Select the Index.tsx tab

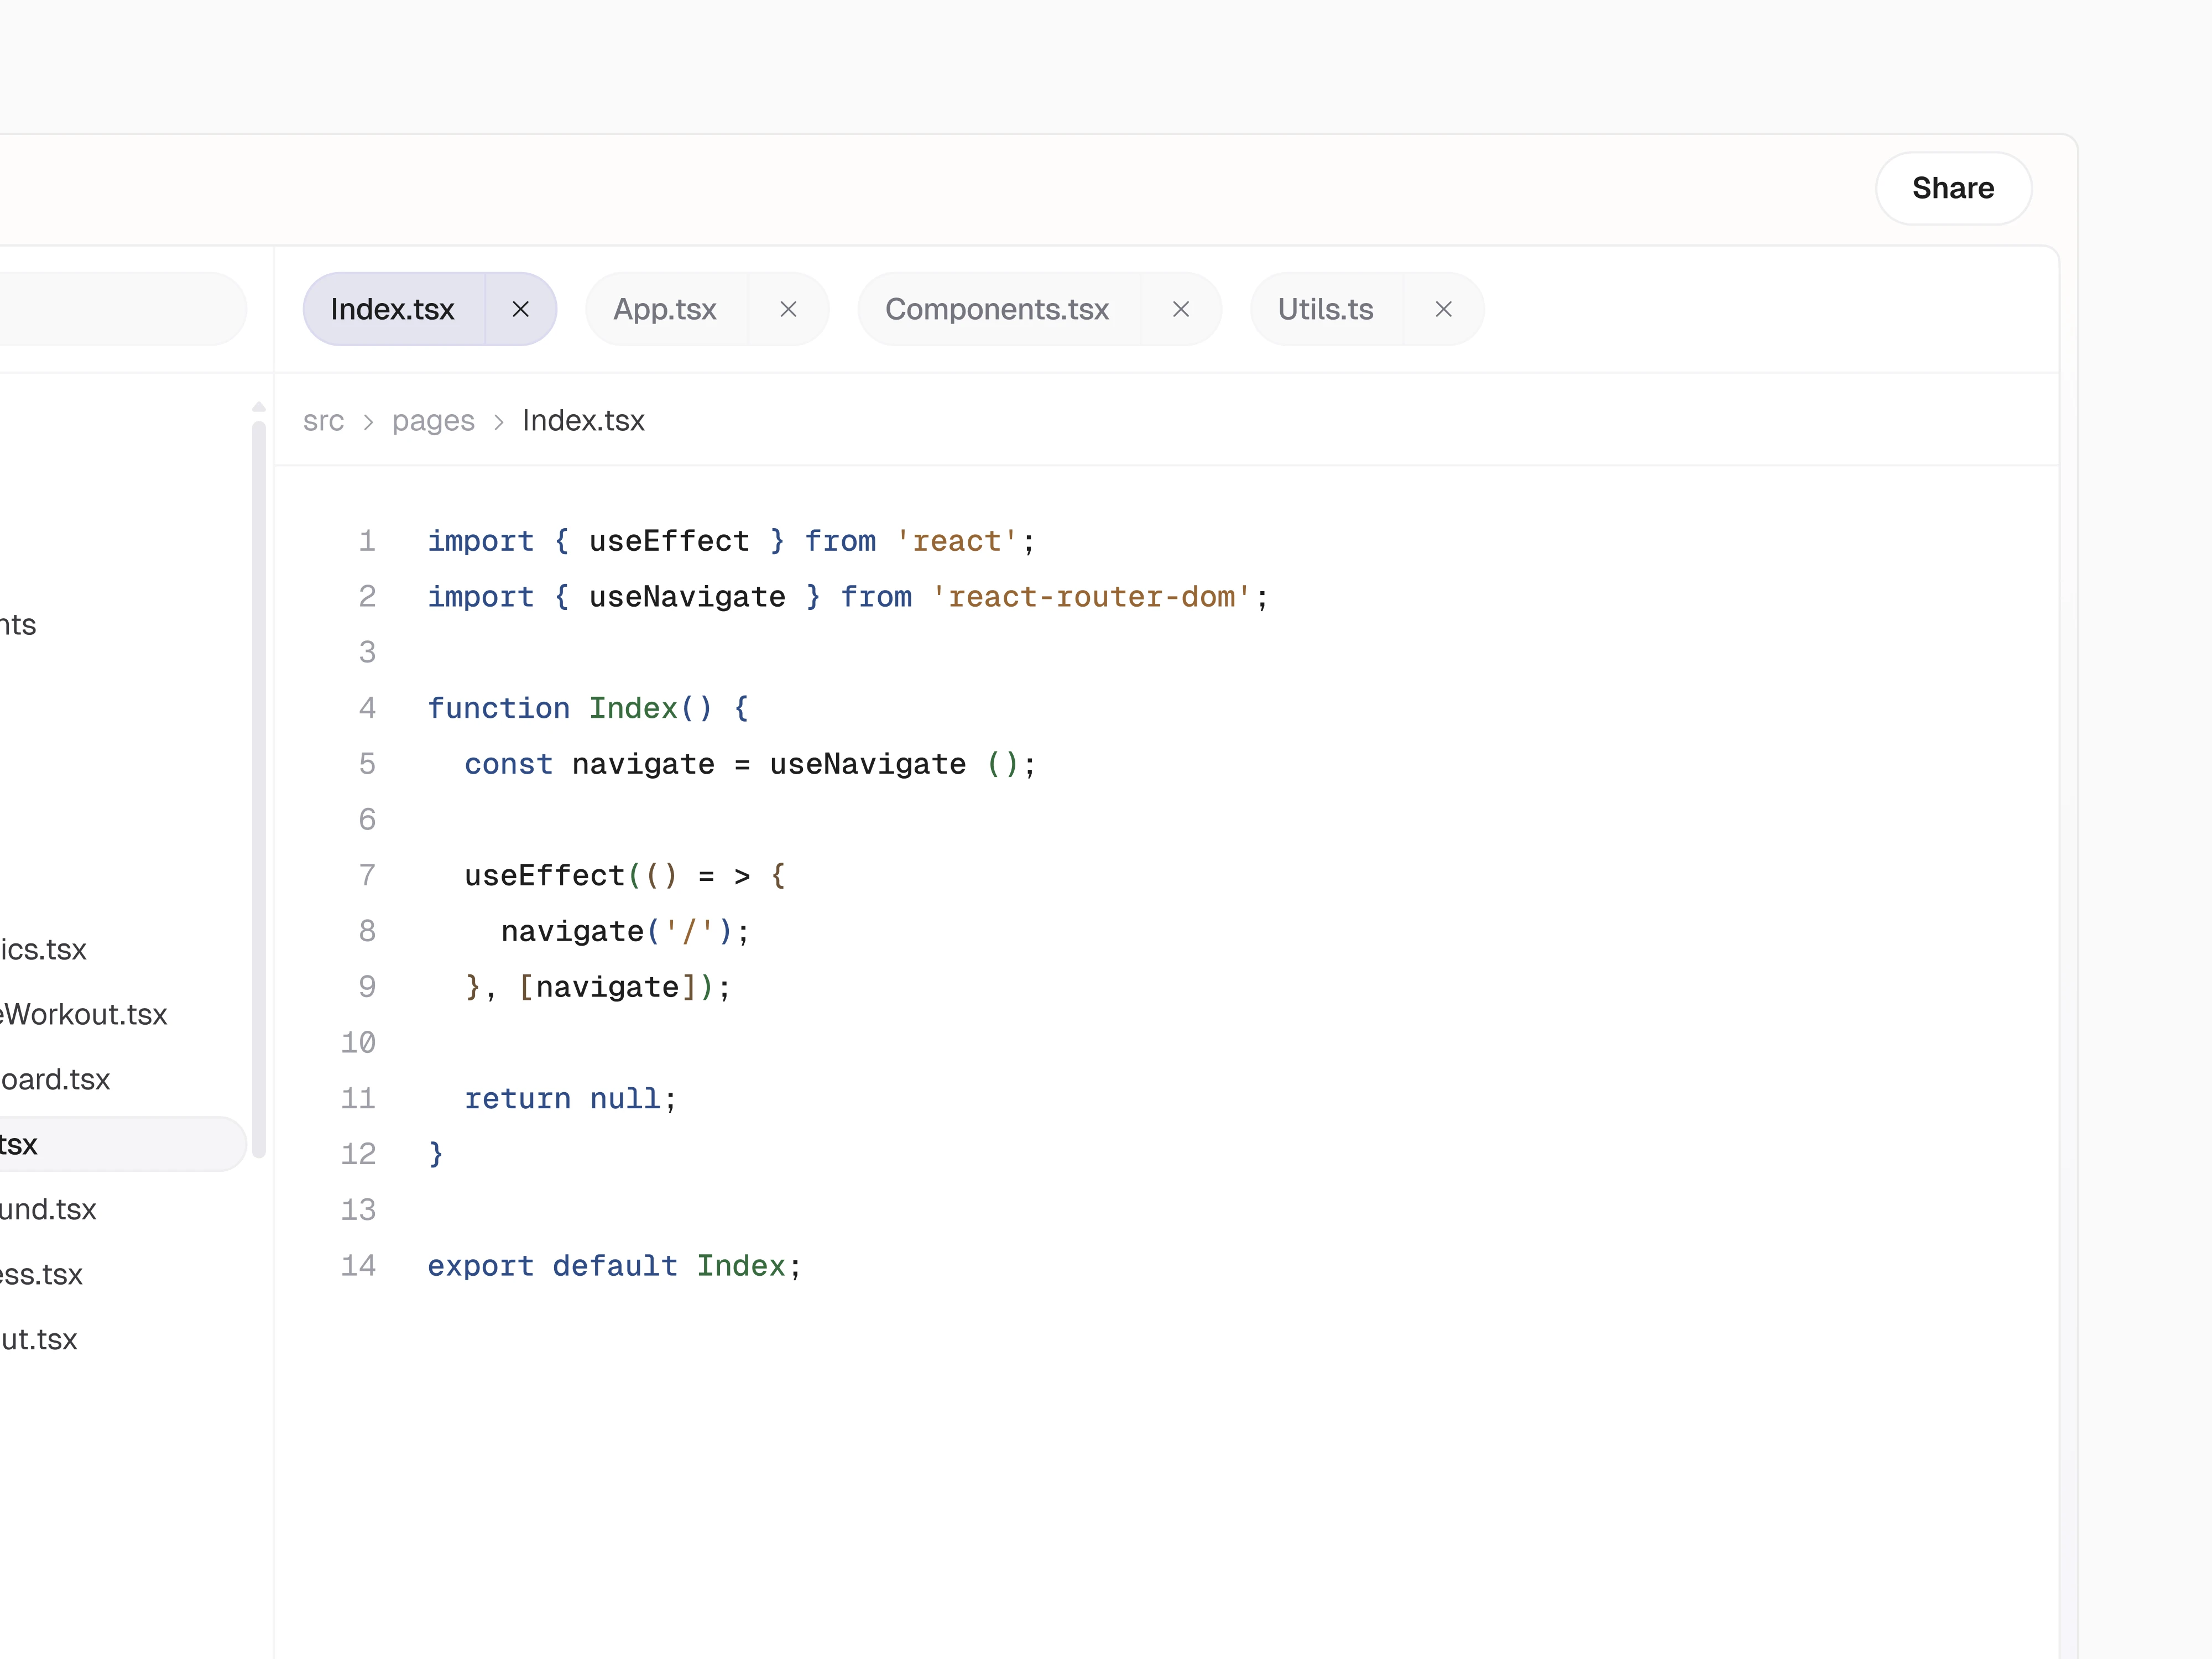[x=393, y=309]
